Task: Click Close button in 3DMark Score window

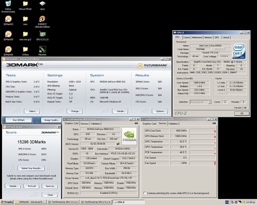Action: [50, 195]
